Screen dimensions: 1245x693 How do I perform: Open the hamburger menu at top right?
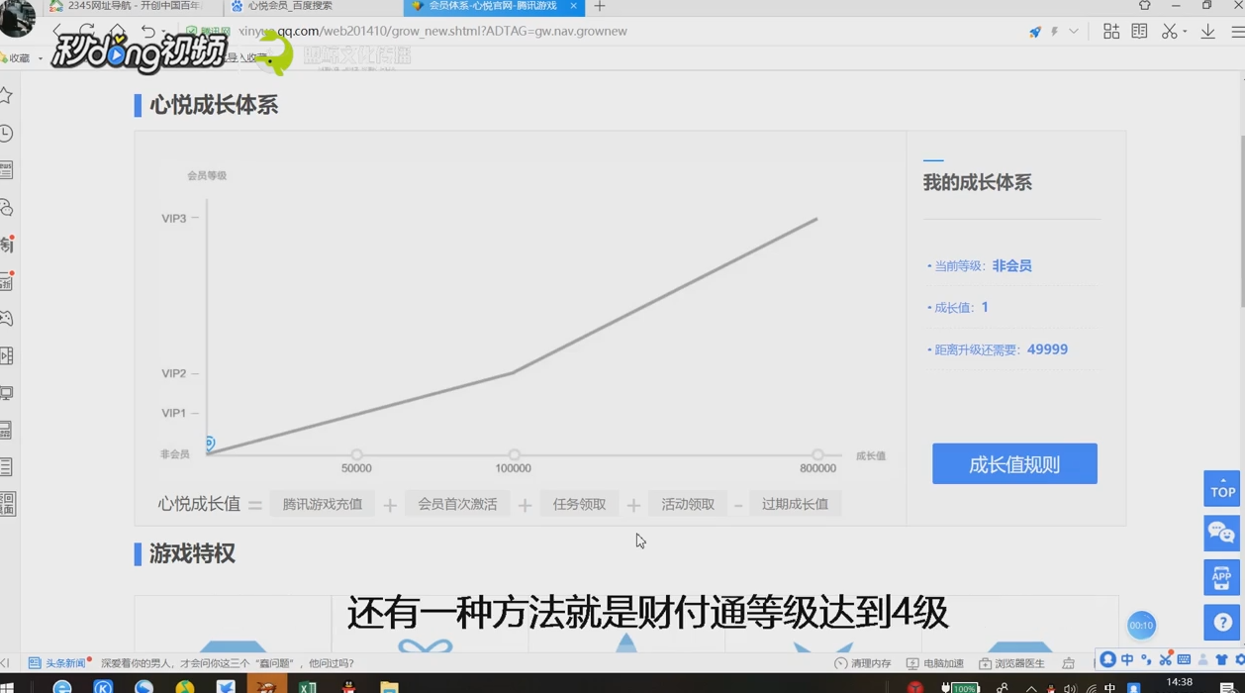pyautogui.click(x=1237, y=32)
